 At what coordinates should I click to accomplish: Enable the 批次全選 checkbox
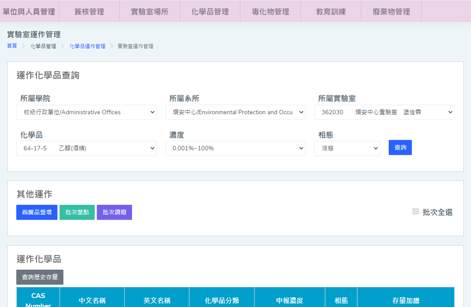pyautogui.click(x=416, y=211)
